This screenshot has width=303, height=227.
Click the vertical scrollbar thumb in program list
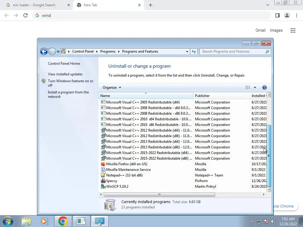click(269, 156)
